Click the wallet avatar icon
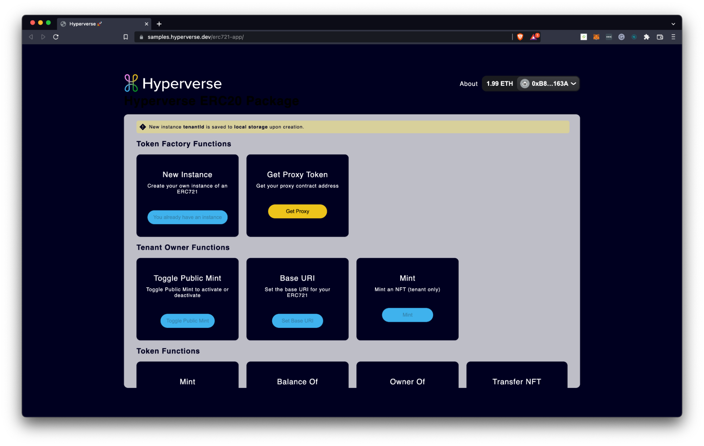Image resolution: width=704 pixels, height=446 pixels. [x=525, y=84]
